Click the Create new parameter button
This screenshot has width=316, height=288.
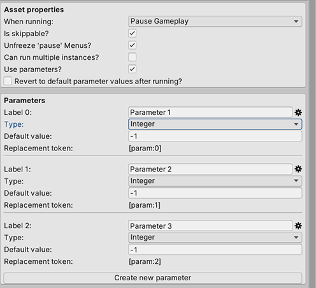[153, 278]
